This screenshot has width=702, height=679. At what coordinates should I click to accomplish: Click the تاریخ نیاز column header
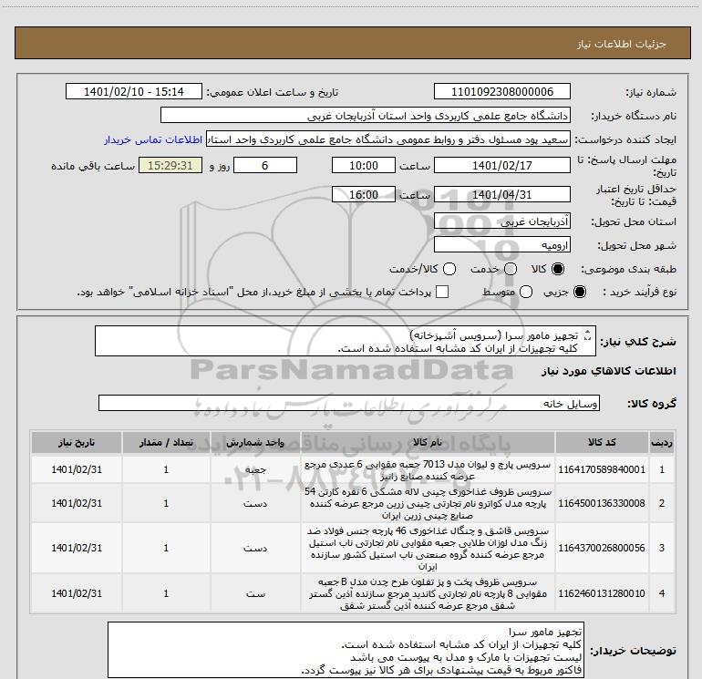(77, 442)
